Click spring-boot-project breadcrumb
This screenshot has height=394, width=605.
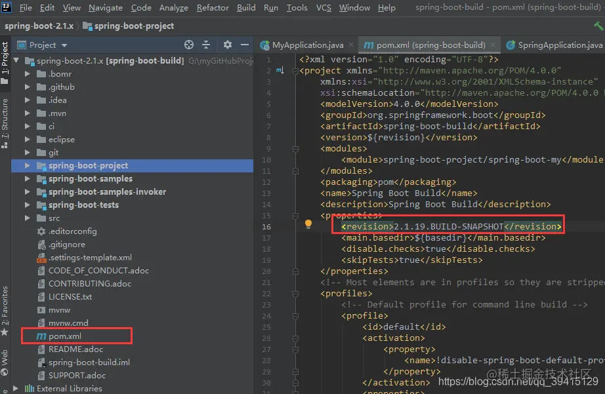click(x=129, y=26)
